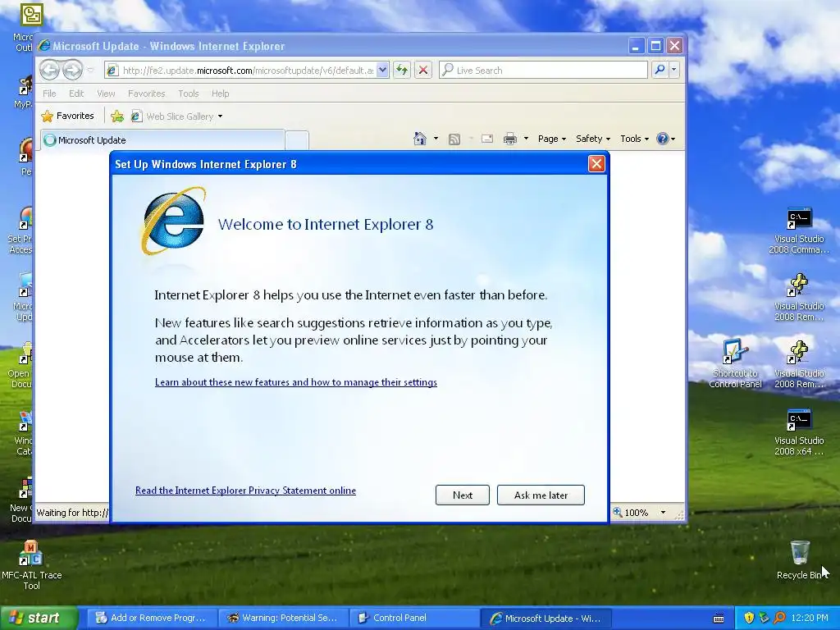Open the link about new features settings

tap(295, 382)
